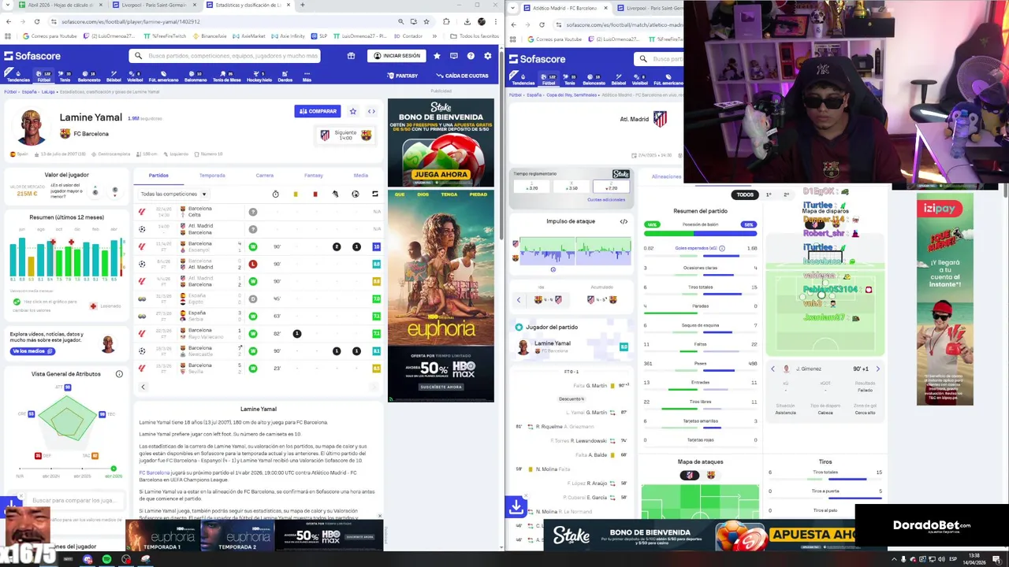Open Todos los favoritos bookmarks folder

point(475,36)
